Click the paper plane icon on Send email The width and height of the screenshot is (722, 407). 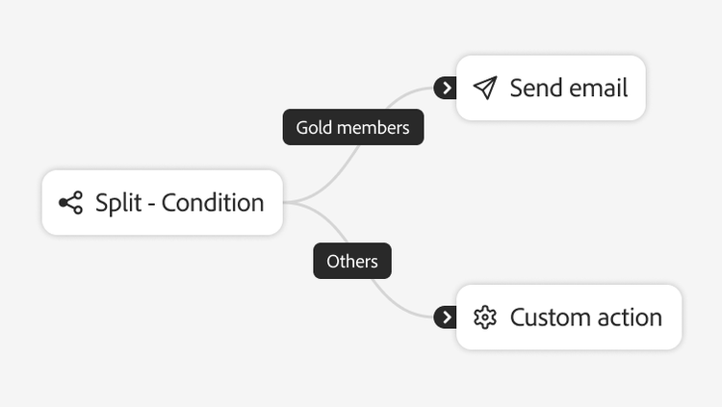click(485, 89)
